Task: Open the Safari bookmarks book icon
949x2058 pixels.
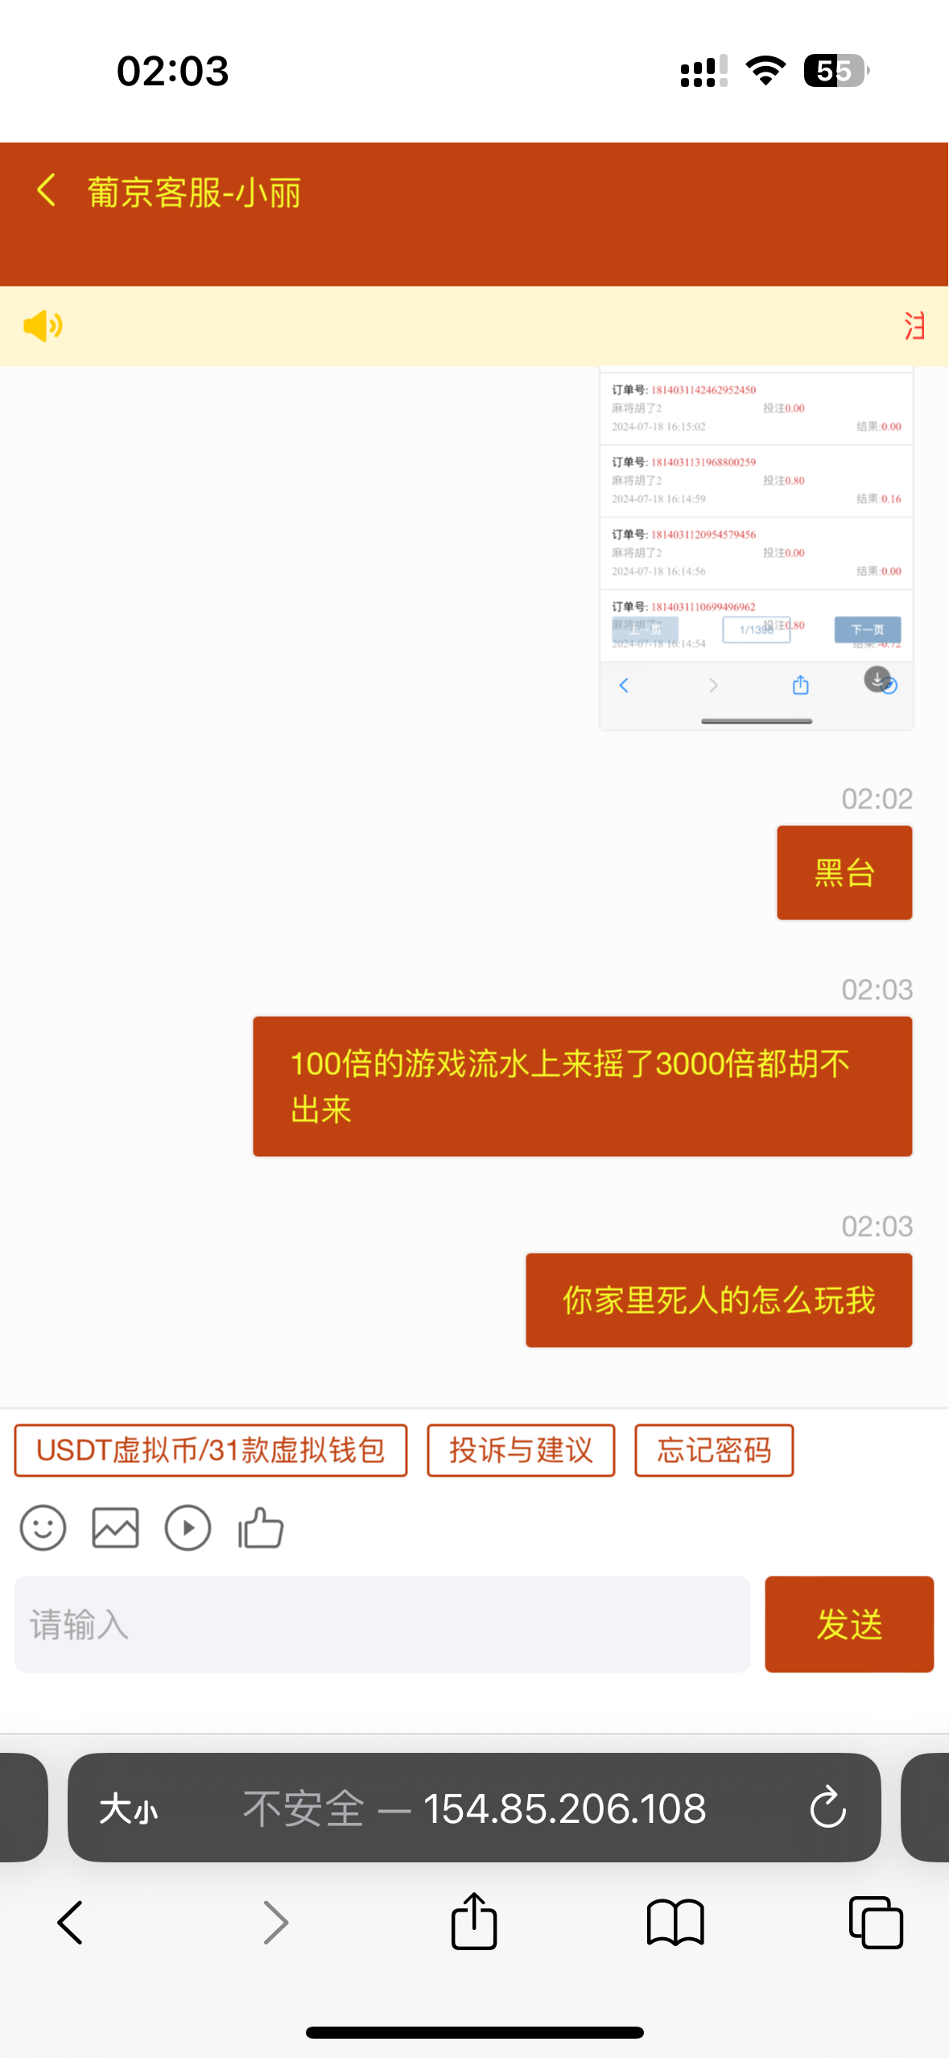Action: [x=675, y=1923]
